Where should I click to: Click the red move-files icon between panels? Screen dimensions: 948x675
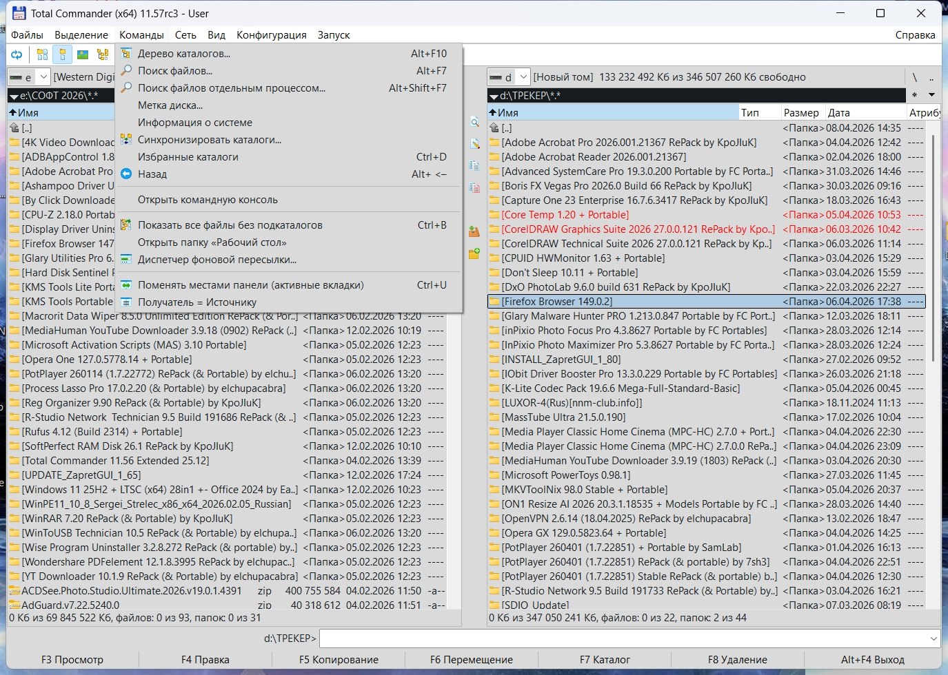coord(474,187)
